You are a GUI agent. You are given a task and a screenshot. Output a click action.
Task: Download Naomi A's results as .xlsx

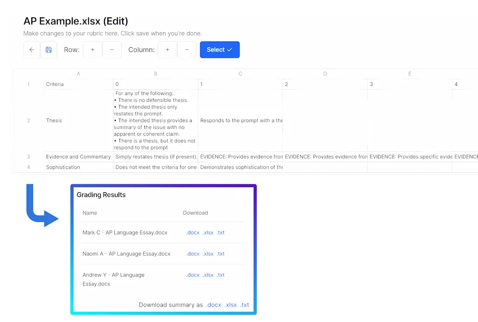208,253
